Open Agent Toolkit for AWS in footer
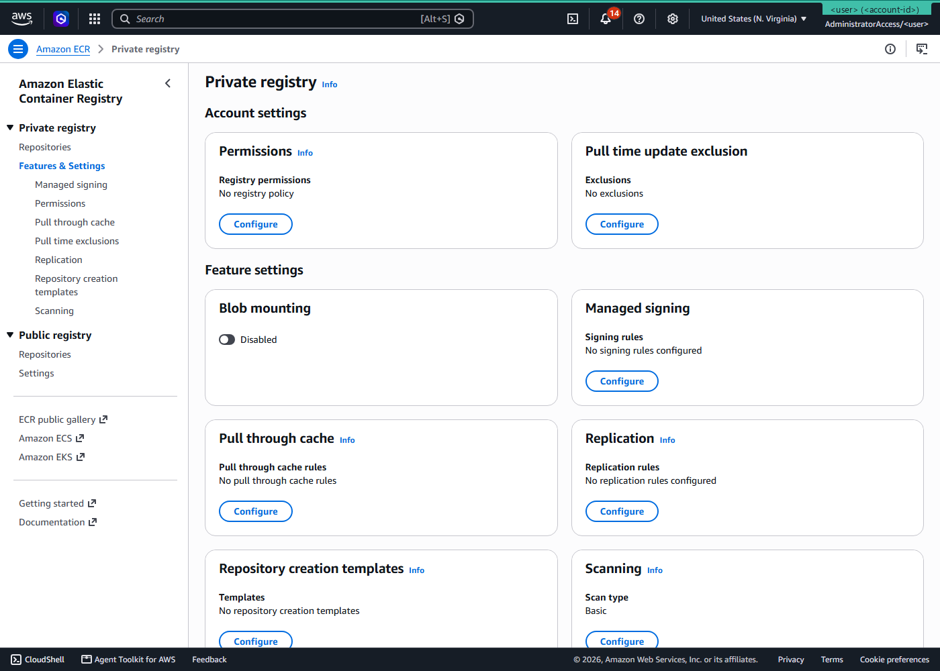Viewport: 940px width, 671px height. tap(128, 660)
